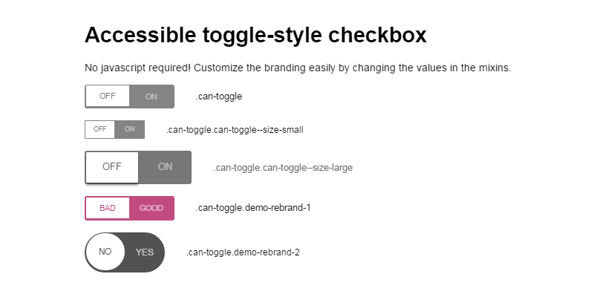Click OFF on the default toggle

[x=108, y=97]
